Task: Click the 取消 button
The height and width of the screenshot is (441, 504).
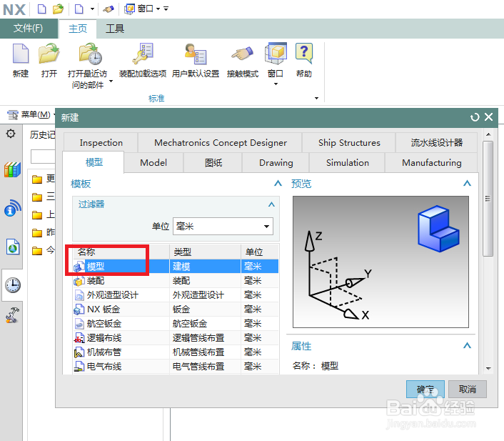Action: [x=468, y=389]
